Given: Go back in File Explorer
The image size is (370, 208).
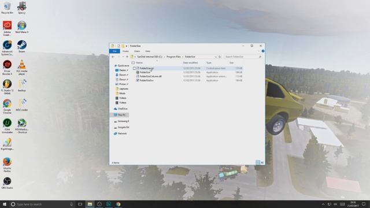Looking at the screenshot, I should [x=113, y=57].
